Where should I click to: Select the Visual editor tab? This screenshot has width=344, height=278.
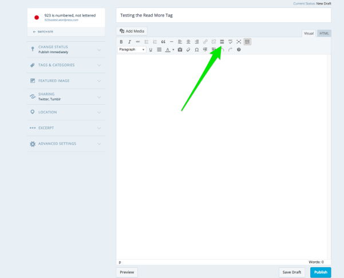tap(309, 33)
